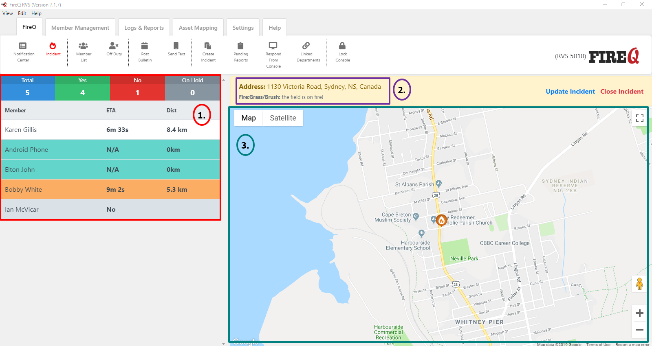Click Bobby White distance 5.3 km
The height and width of the screenshot is (346, 652).
pos(177,189)
